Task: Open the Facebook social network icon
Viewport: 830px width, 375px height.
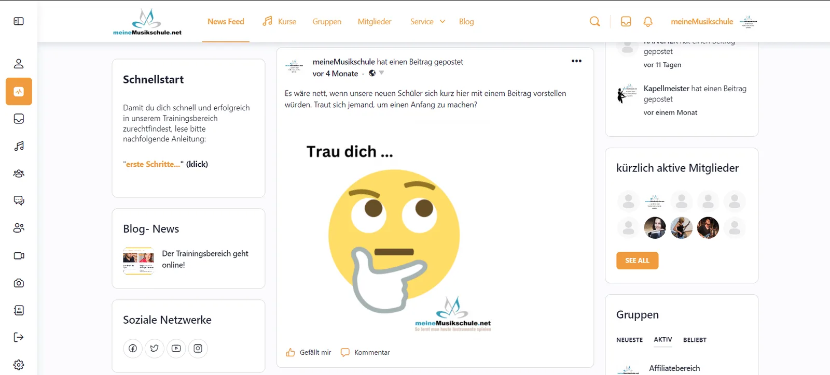Action: 133,349
